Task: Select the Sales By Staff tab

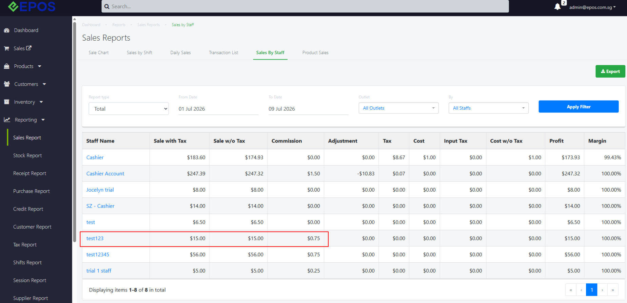Action: [270, 52]
